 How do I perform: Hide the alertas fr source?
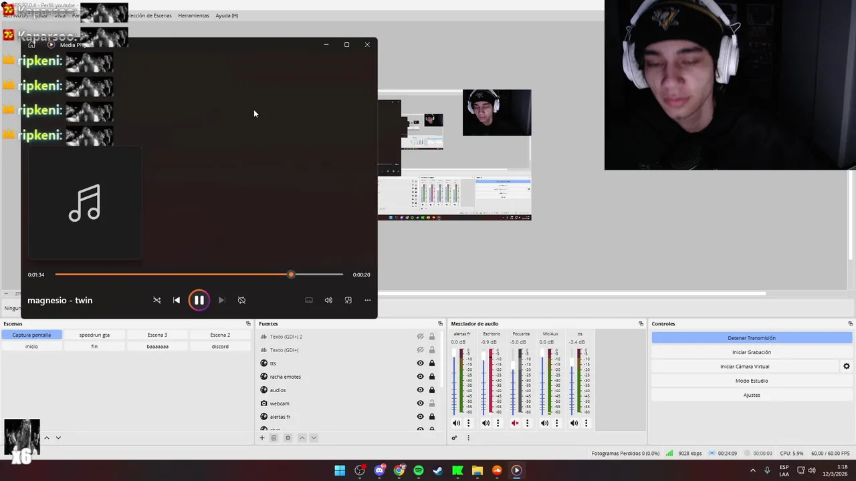point(420,417)
